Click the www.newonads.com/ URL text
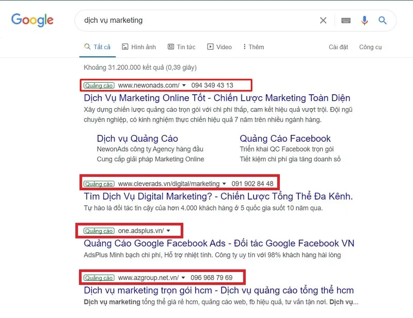The image size is (413, 318). click(149, 85)
